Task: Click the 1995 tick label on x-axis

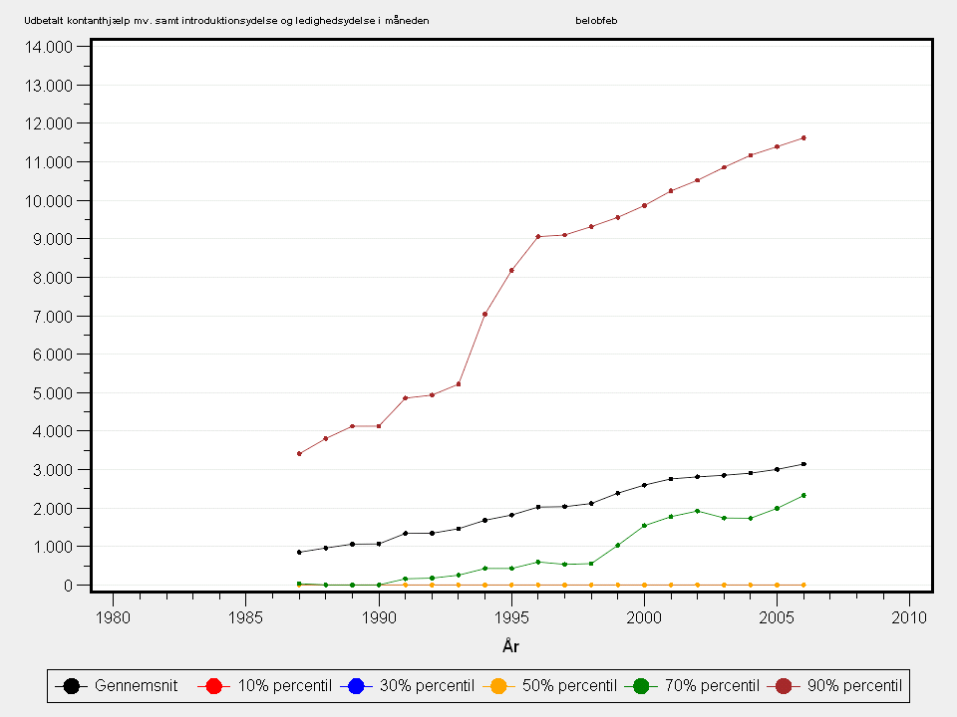Action: click(x=511, y=617)
